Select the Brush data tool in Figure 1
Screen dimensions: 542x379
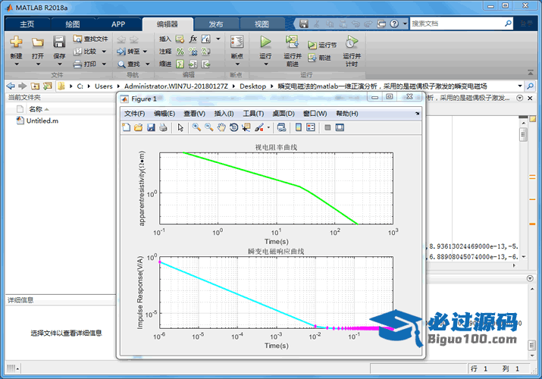tap(259, 127)
